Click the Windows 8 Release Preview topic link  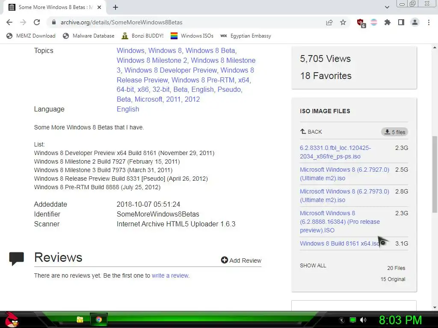point(185,75)
